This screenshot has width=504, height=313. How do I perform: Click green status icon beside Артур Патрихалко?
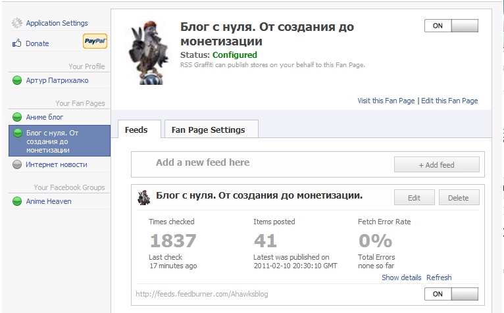click(x=17, y=81)
